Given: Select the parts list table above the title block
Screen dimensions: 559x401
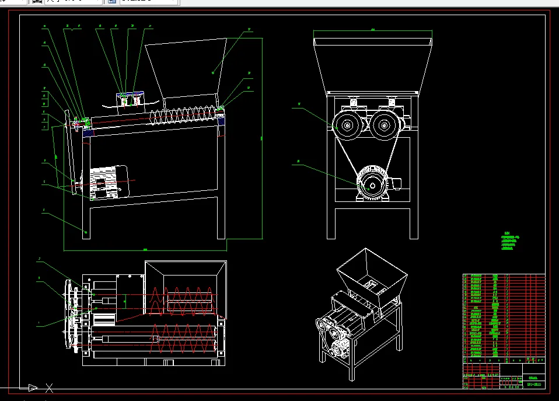Looking at the screenshot, I should pos(504,315).
